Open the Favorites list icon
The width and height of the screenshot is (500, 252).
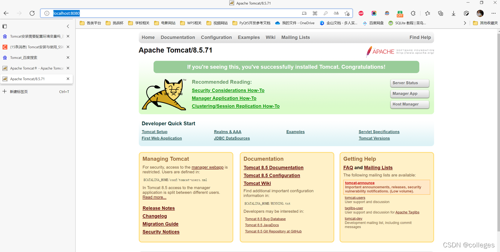pyautogui.click(x=428, y=13)
